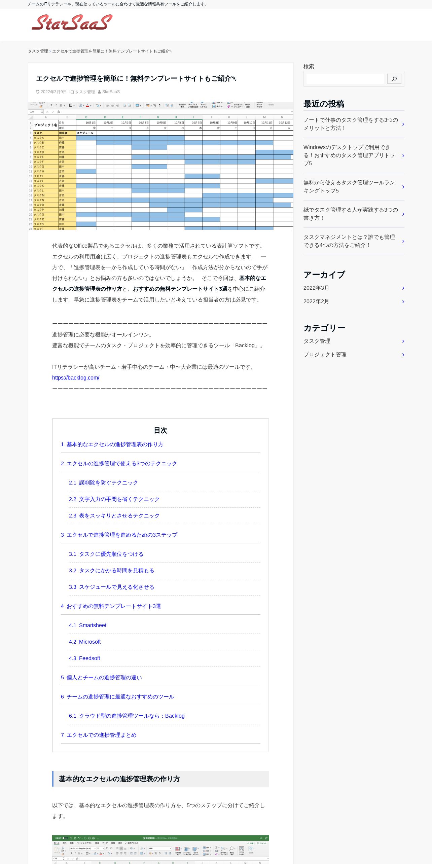Jump to 2 エクセルの進捗管理で使える3つのテクニック
This screenshot has height=864, width=432.
(119, 464)
